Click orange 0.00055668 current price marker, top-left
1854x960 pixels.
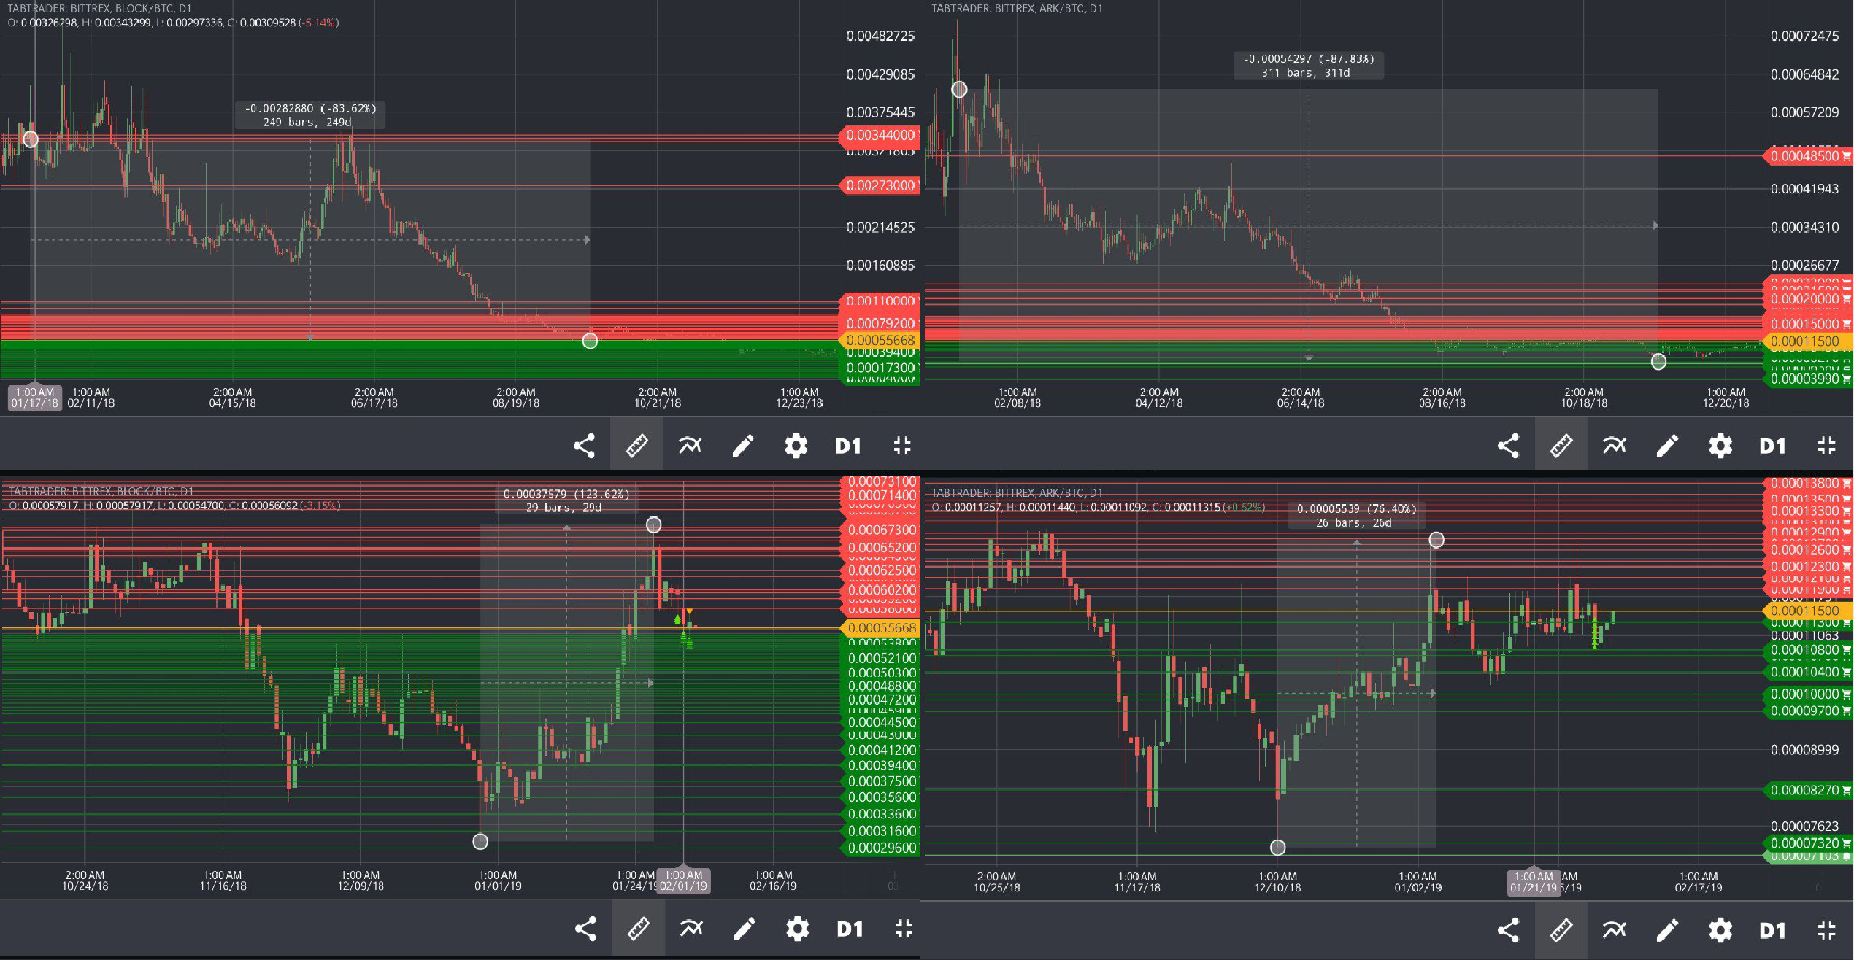pos(880,341)
